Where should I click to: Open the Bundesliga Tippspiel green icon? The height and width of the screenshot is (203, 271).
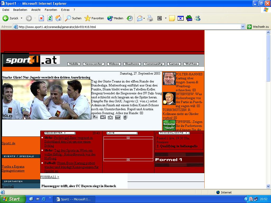point(169,125)
